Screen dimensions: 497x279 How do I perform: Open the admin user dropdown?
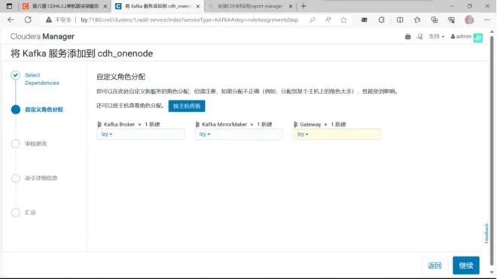(x=461, y=36)
